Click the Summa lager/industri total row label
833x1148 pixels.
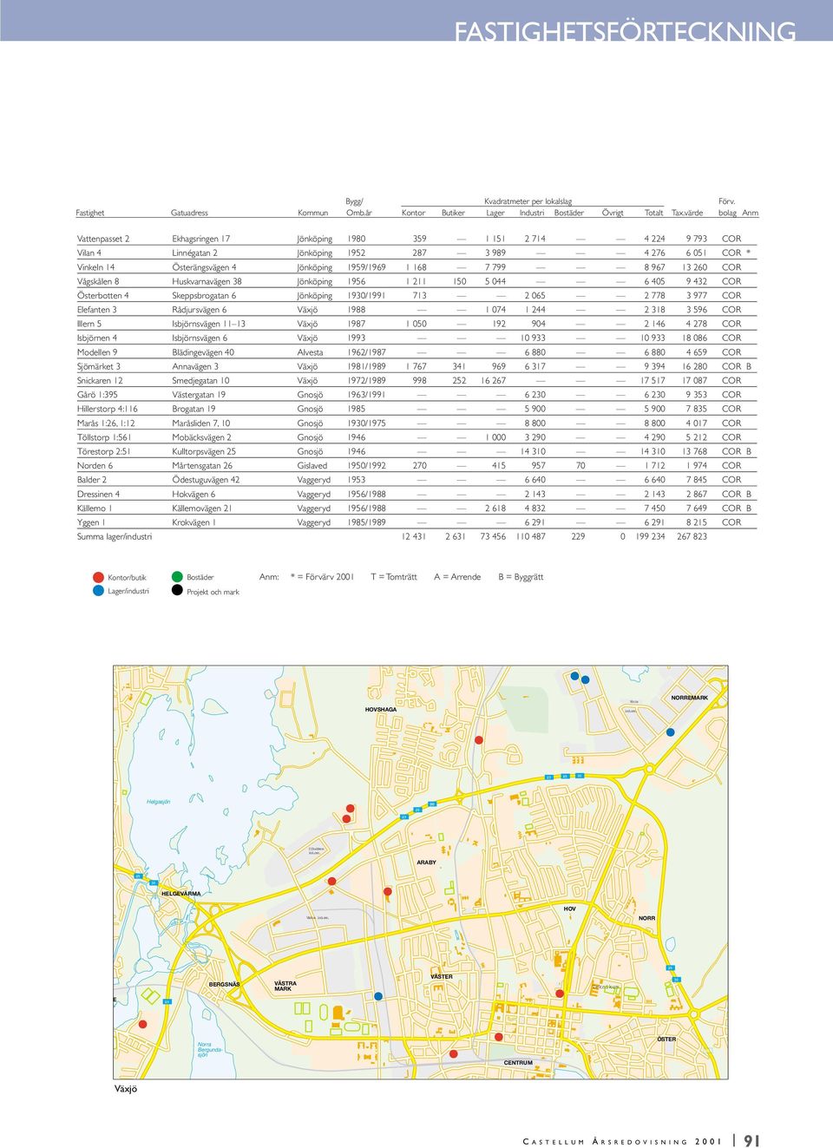coord(115,536)
